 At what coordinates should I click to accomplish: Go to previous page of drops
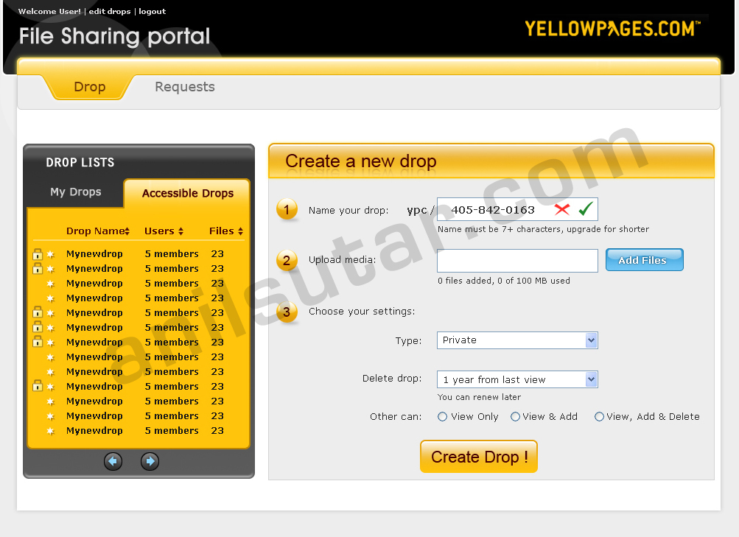point(113,461)
